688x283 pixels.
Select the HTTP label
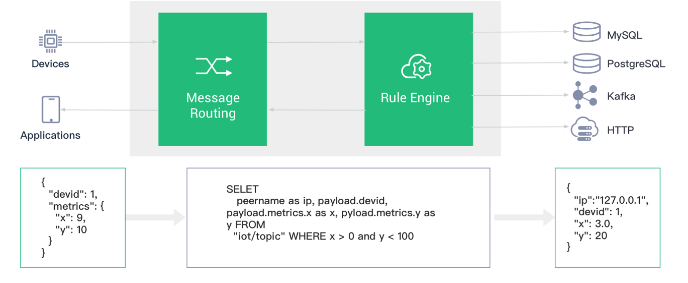click(x=621, y=130)
